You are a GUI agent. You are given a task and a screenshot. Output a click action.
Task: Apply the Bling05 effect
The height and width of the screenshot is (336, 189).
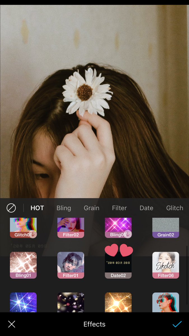(x=118, y=228)
